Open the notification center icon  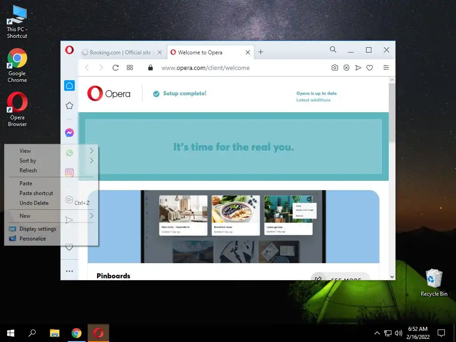click(441, 333)
